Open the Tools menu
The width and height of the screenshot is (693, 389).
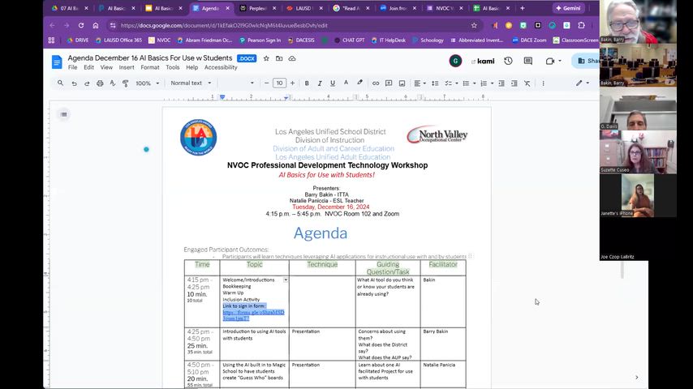[x=172, y=67]
